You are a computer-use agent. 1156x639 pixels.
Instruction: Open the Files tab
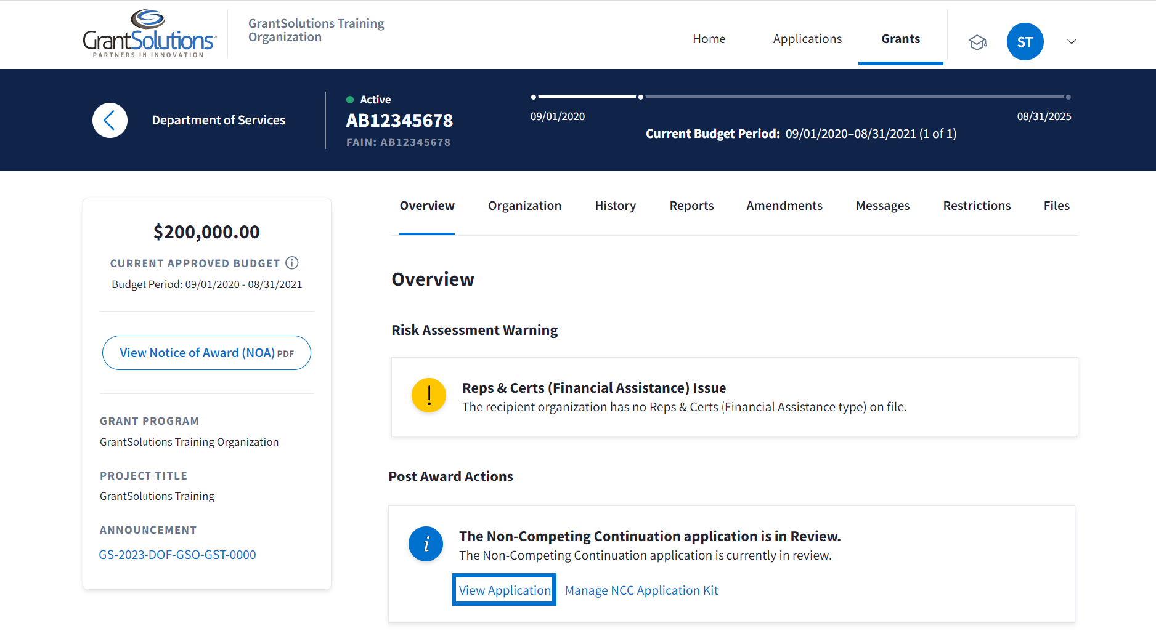(1056, 206)
